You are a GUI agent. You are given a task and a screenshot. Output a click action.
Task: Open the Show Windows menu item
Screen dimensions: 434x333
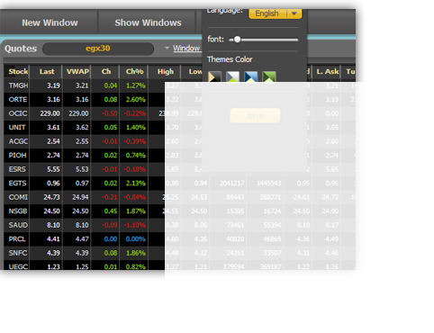148,22
